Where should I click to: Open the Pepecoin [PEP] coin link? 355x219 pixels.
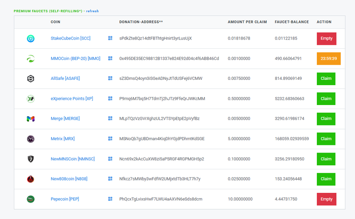click(65, 199)
